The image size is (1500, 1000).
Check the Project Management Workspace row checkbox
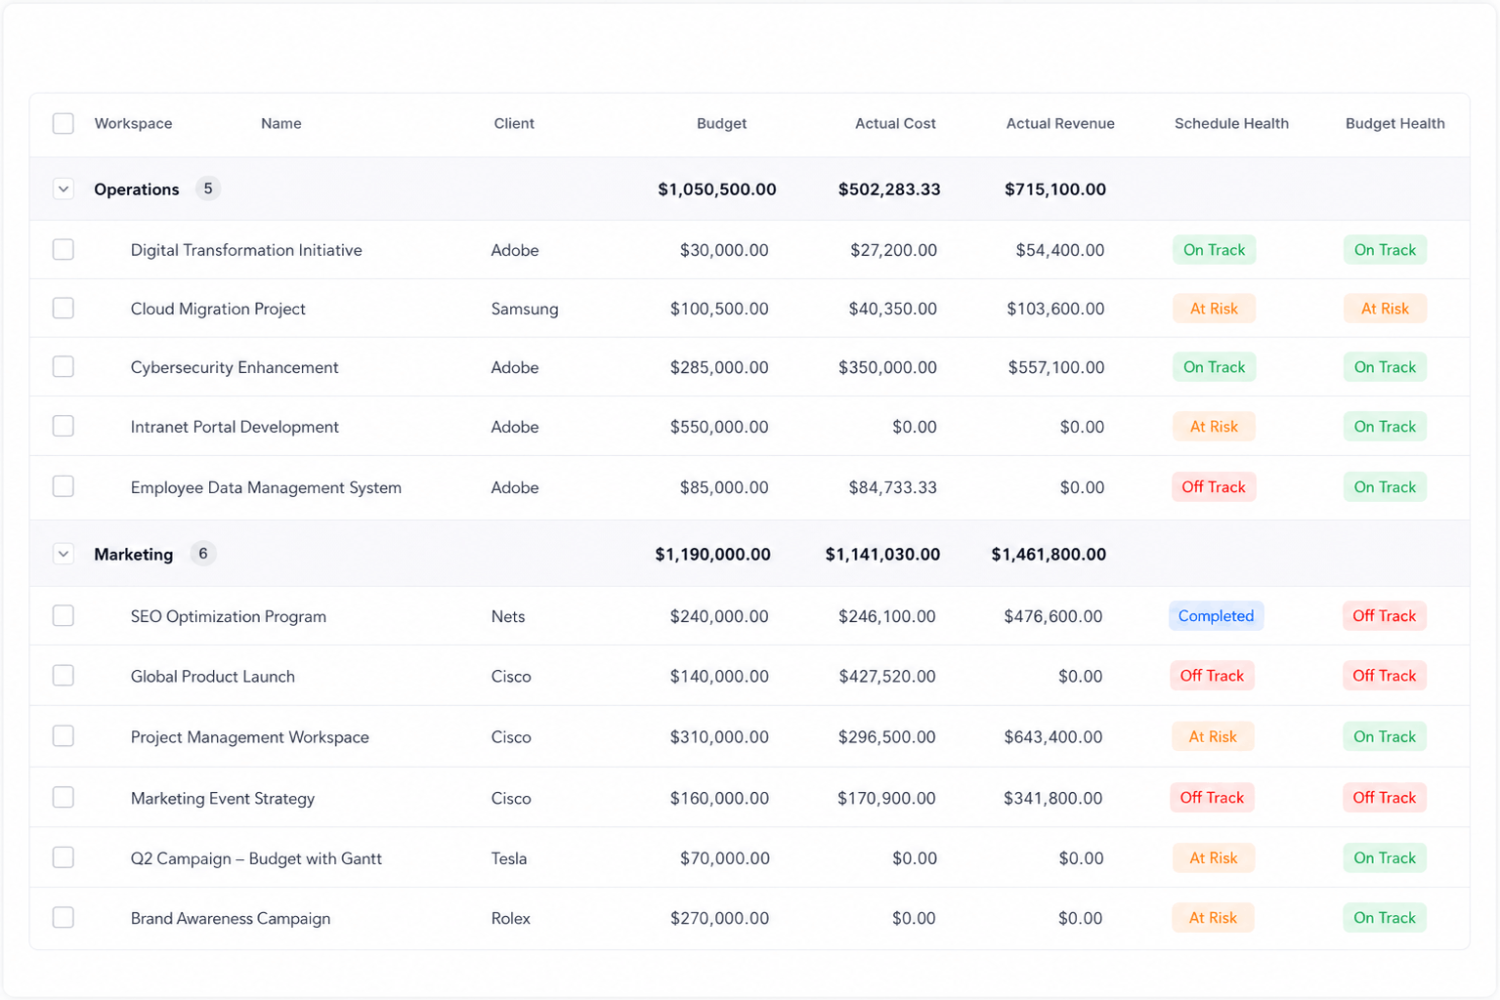pos(64,736)
